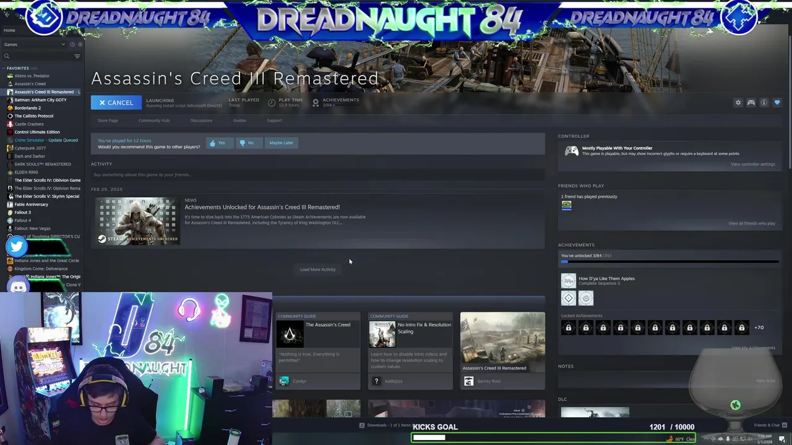Open game info icon
The height and width of the screenshot is (445, 792).
click(764, 103)
